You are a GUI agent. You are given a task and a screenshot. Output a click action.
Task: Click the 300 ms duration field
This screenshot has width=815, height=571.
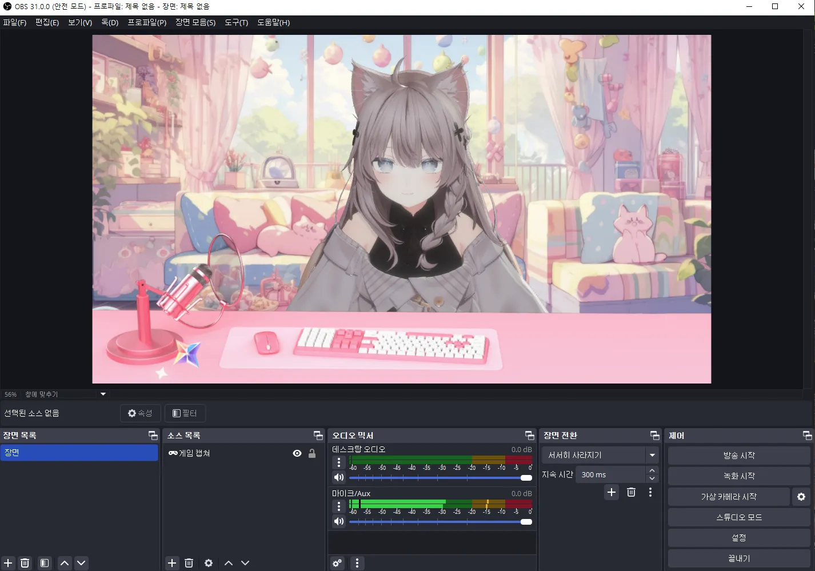(x=610, y=475)
